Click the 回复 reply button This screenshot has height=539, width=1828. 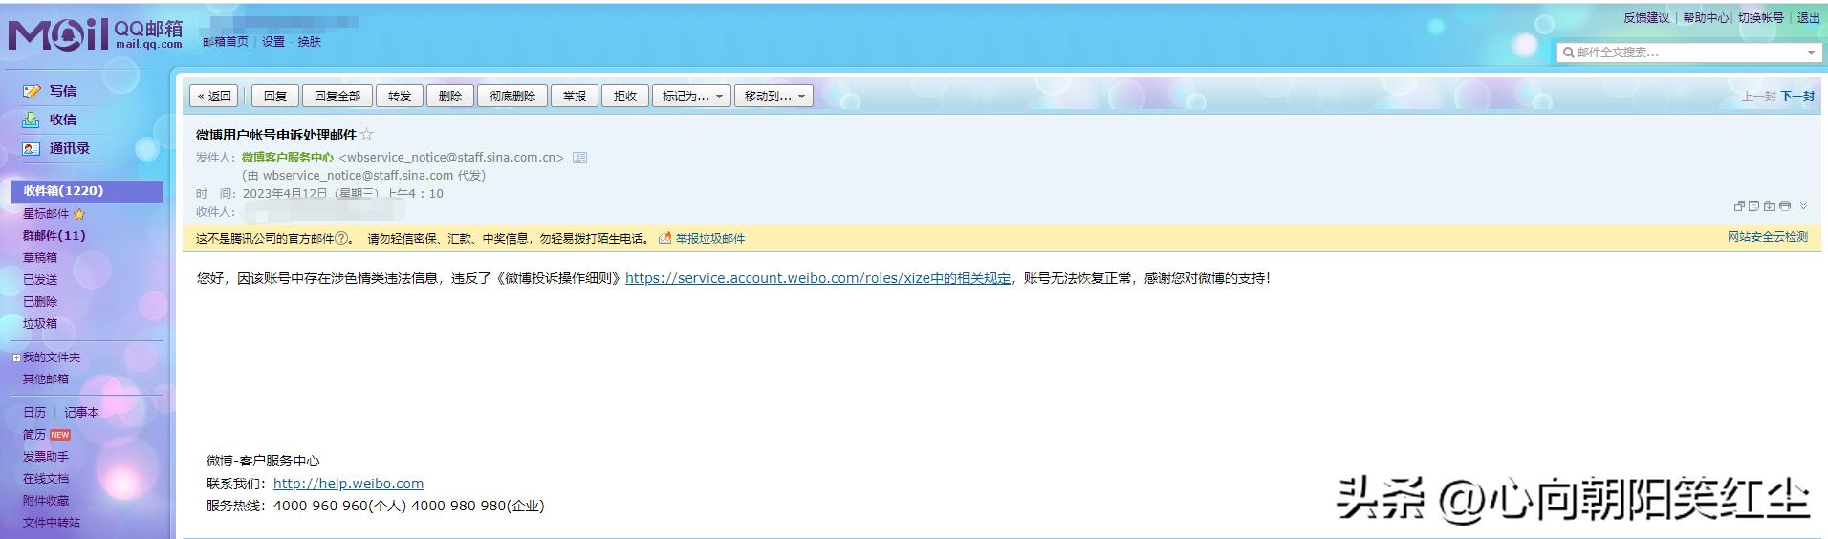coord(275,96)
